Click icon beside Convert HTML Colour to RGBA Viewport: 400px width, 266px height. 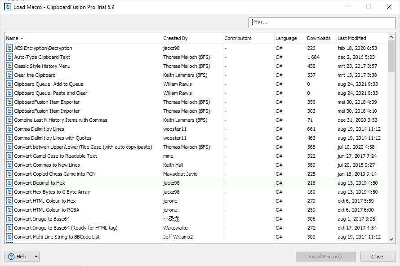[9, 210]
